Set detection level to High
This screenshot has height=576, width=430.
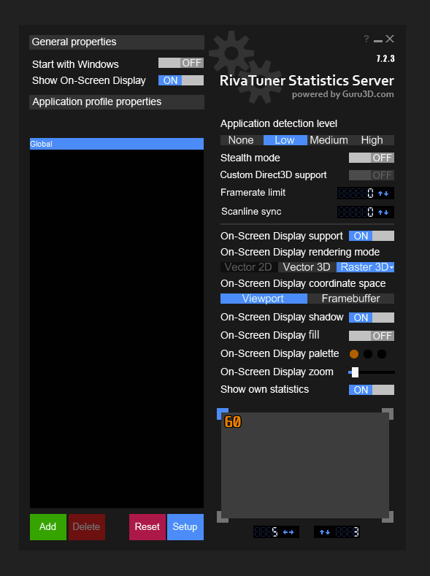(372, 140)
